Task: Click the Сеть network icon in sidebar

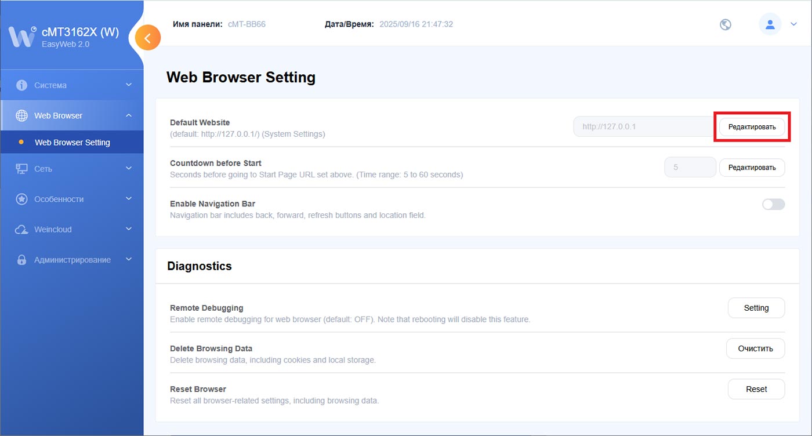Action: click(x=21, y=169)
